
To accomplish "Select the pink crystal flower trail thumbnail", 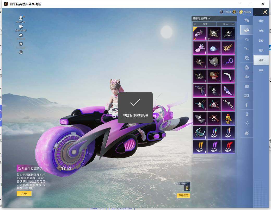I will click(200, 48).
